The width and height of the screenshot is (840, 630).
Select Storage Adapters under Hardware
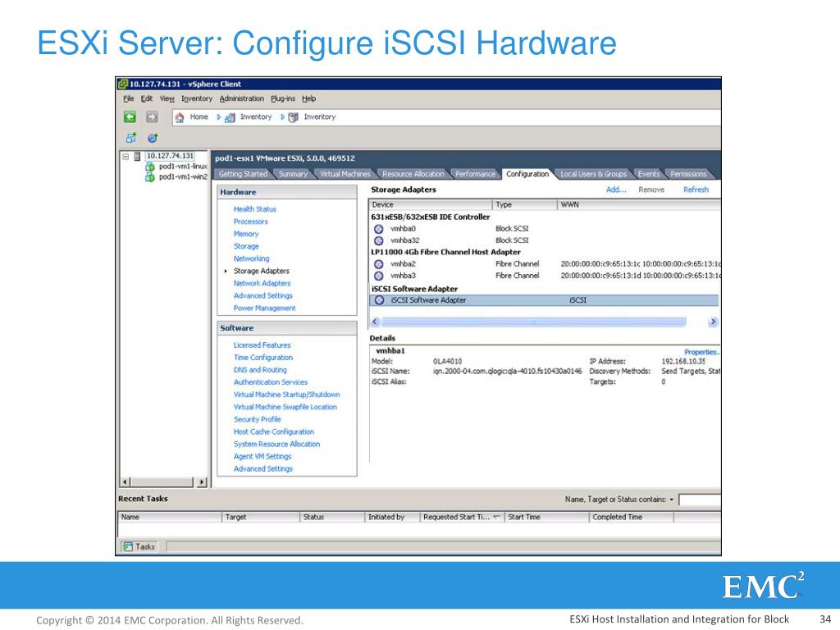(262, 271)
